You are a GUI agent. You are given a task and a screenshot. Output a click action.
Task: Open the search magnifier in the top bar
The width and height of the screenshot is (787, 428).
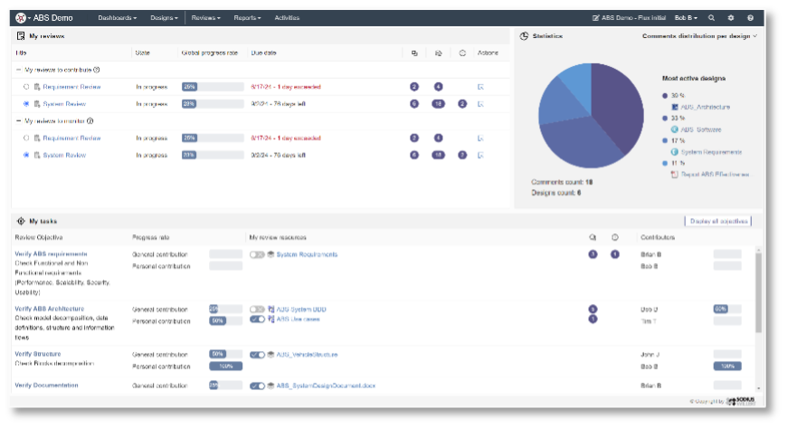coord(711,17)
